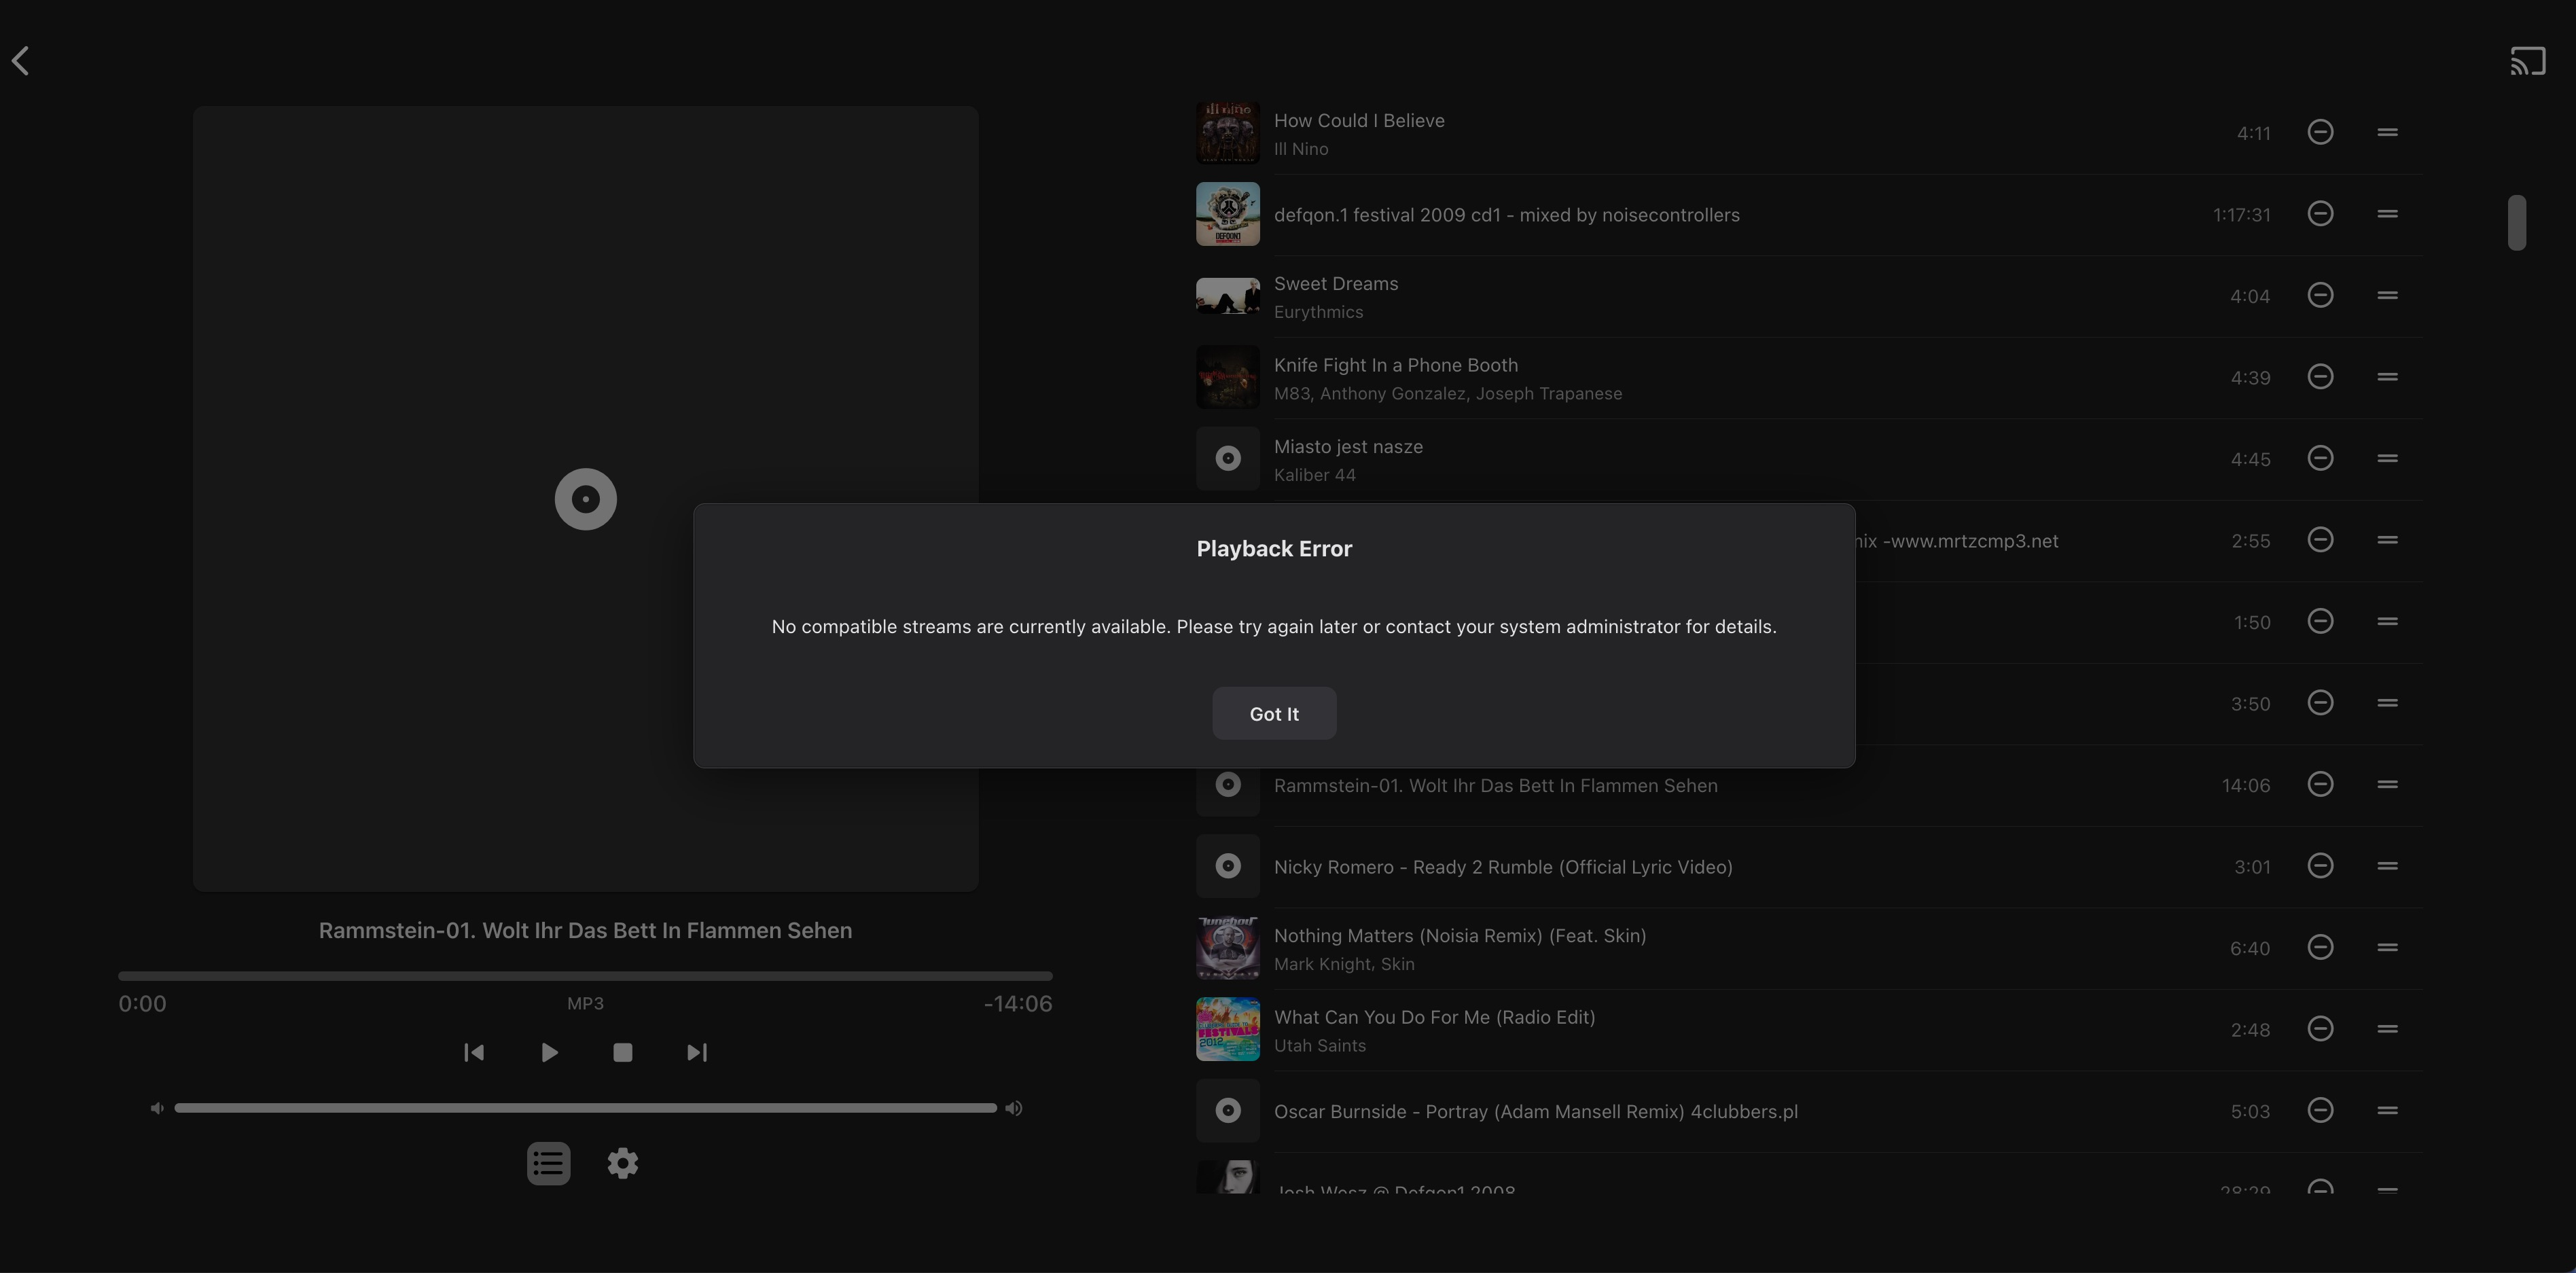Toggle the playlist queue view
Image resolution: width=2576 pixels, height=1273 pixels.
pyautogui.click(x=548, y=1163)
